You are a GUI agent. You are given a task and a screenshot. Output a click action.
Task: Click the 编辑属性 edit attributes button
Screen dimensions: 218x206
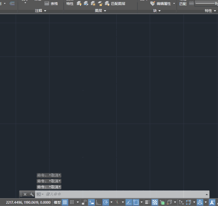pyautogui.click(x=161, y=3)
